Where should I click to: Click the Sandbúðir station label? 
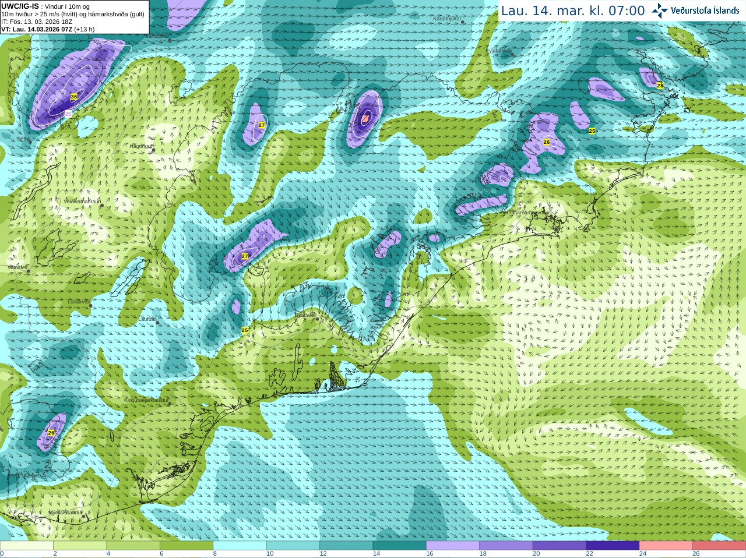point(156,36)
